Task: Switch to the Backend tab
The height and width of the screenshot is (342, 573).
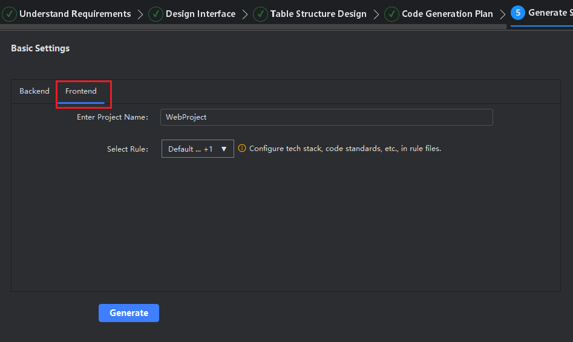Action: click(34, 91)
